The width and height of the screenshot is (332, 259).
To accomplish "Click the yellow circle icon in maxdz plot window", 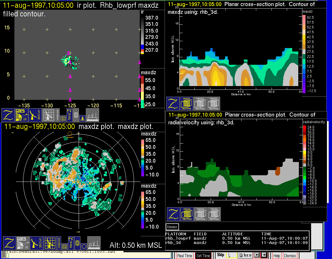I will [x=84, y=247].
